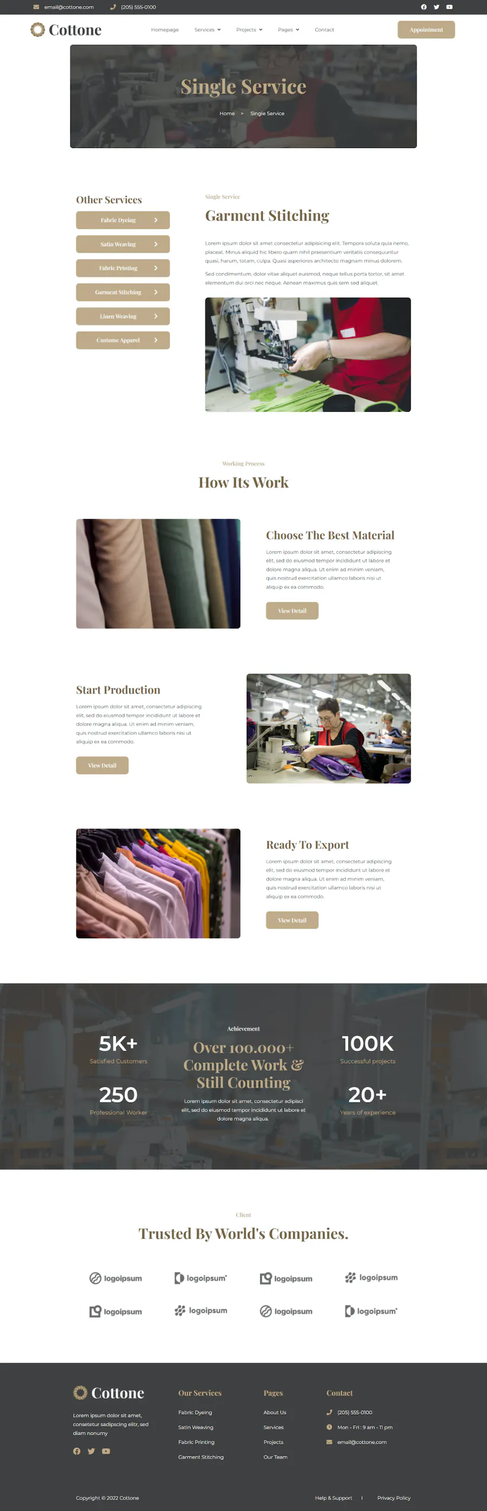487x1511 pixels.
Task: Go to Homepage in navigation
Action: pos(164,30)
